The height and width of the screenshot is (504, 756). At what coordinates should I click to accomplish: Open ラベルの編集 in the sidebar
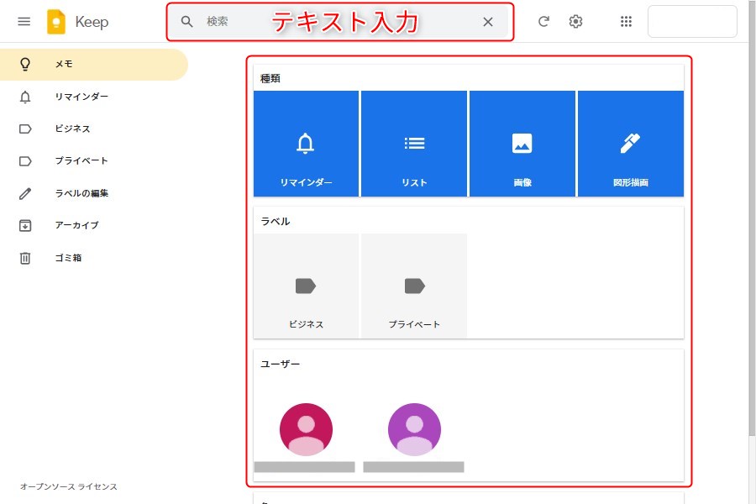coord(81,193)
